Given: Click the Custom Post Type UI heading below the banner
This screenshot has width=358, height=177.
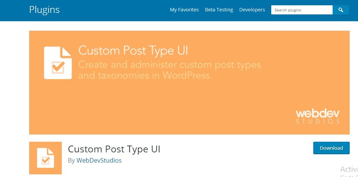Looking at the screenshot, I should pyautogui.click(x=114, y=149).
